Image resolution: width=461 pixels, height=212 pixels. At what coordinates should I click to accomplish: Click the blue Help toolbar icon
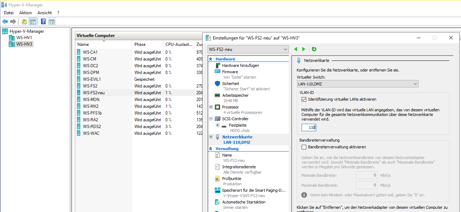(43, 22)
